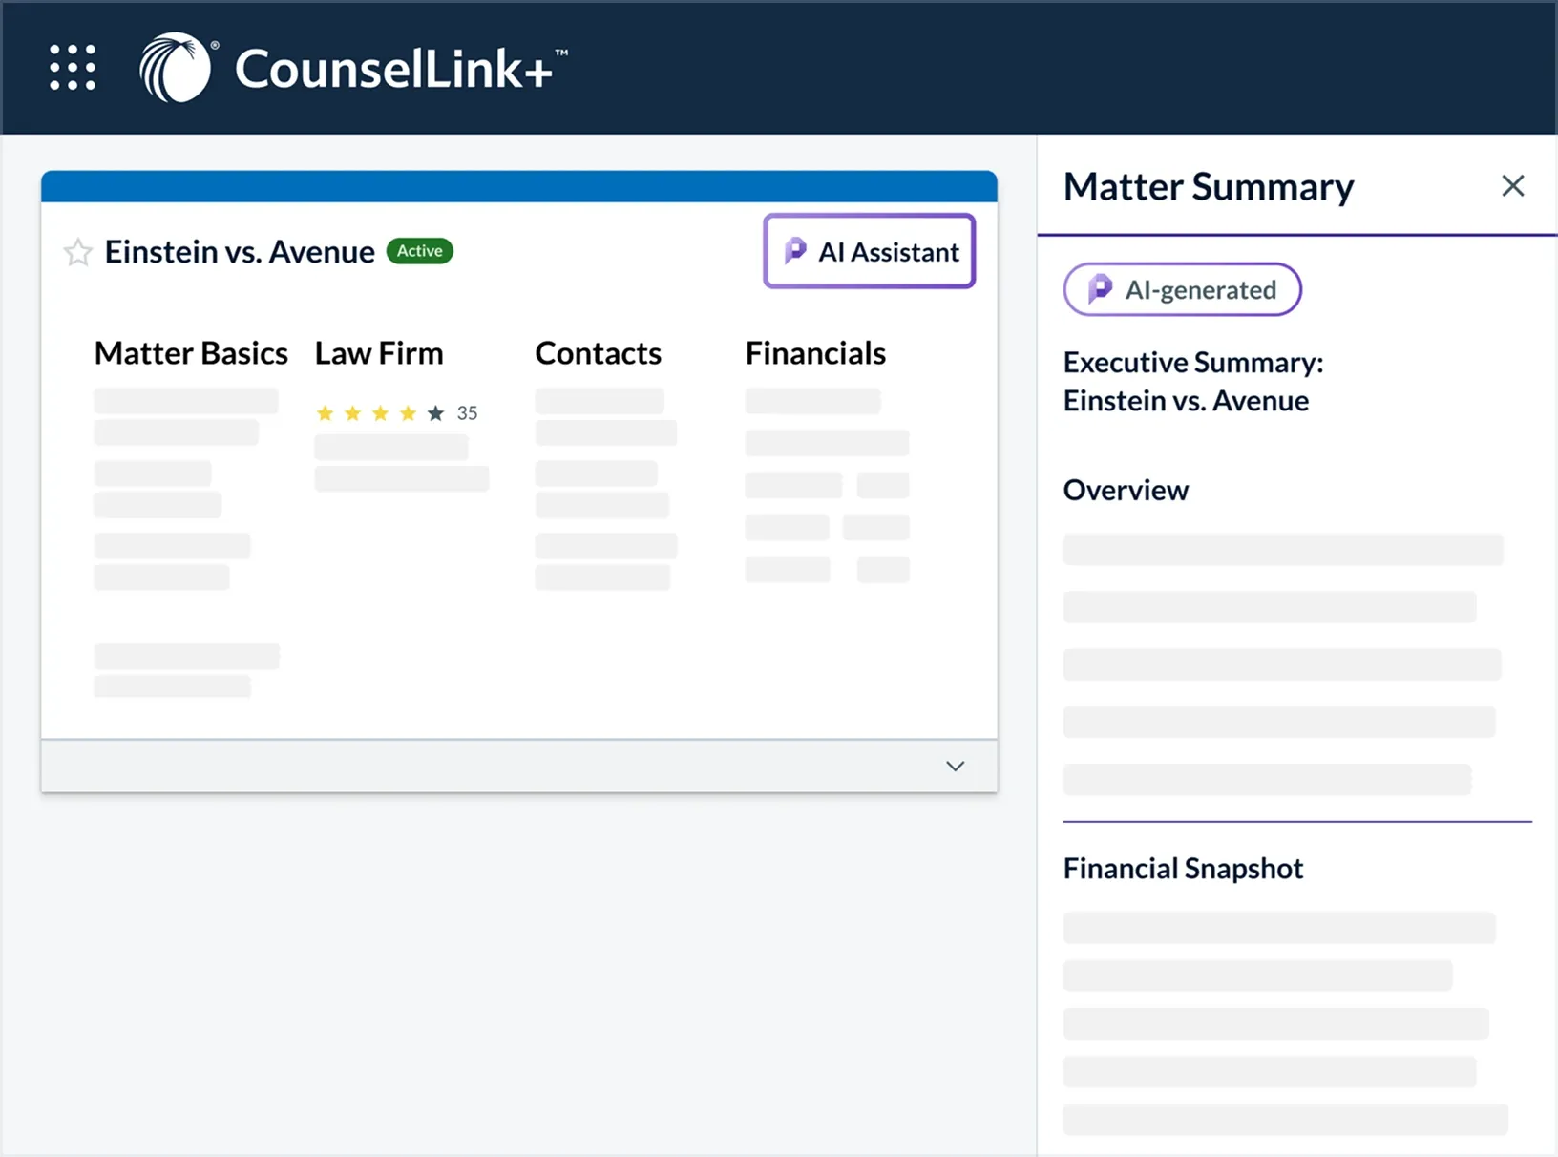Toggle the favorite star for Einstein vs. Avenue
The height and width of the screenshot is (1157, 1558).
click(x=77, y=251)
